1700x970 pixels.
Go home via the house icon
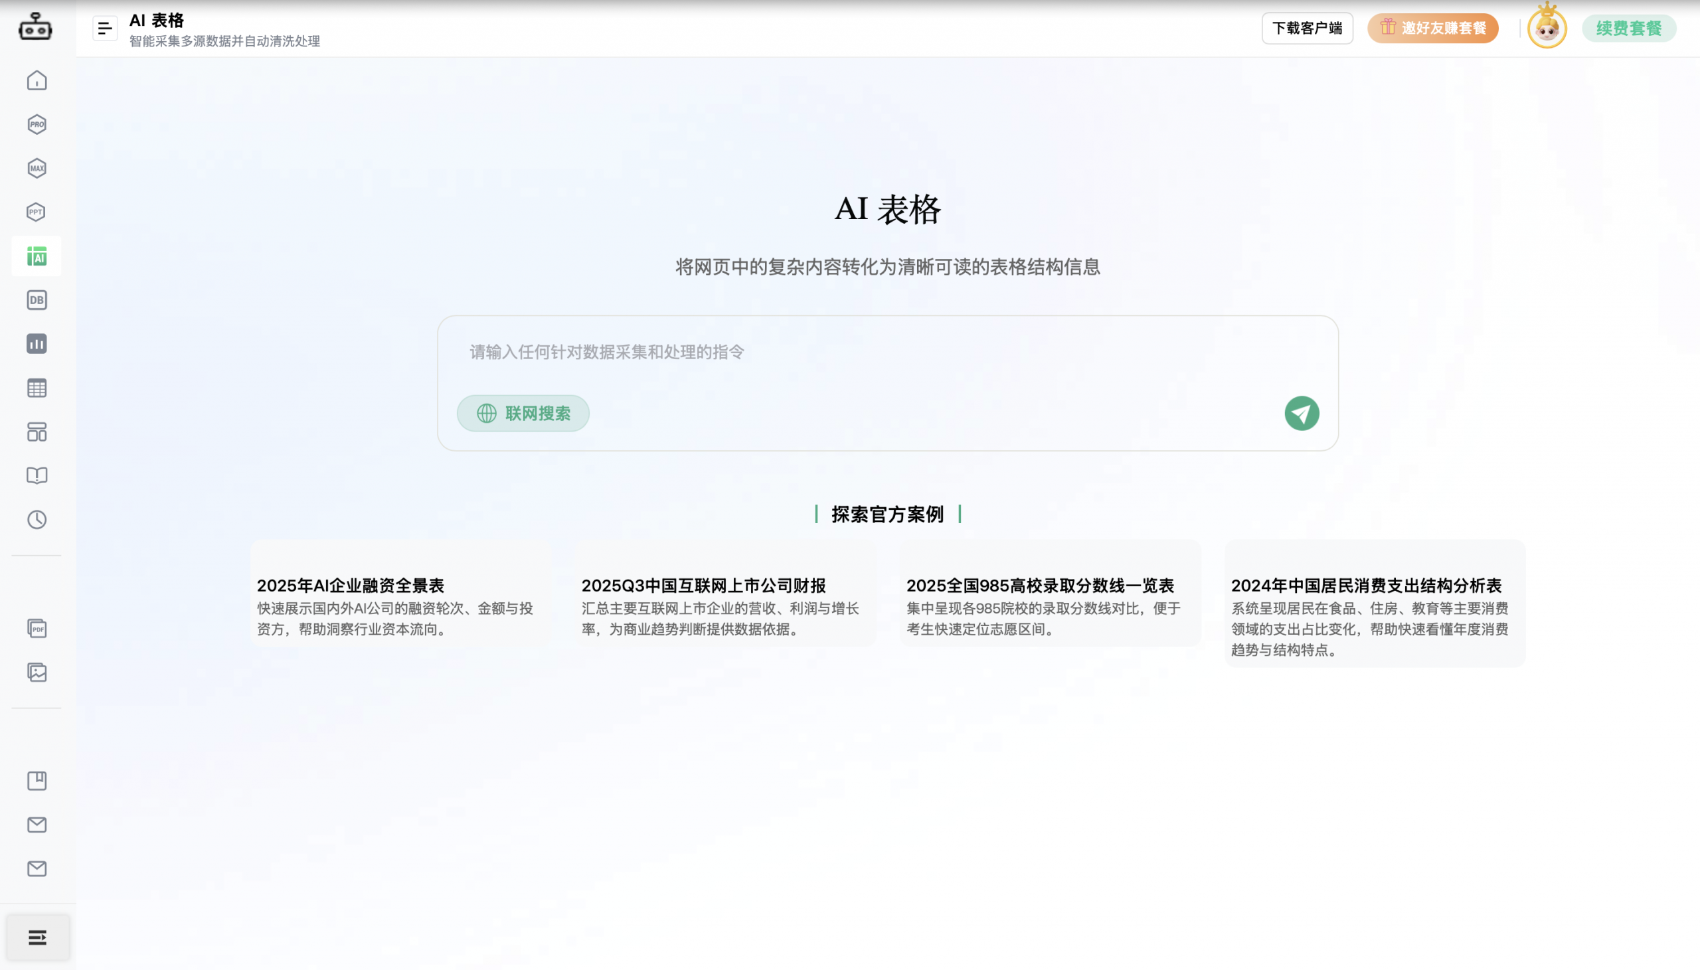[x=37, y=80]
